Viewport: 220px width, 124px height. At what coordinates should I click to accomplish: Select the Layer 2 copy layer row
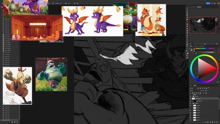click(x=204, y=99)
